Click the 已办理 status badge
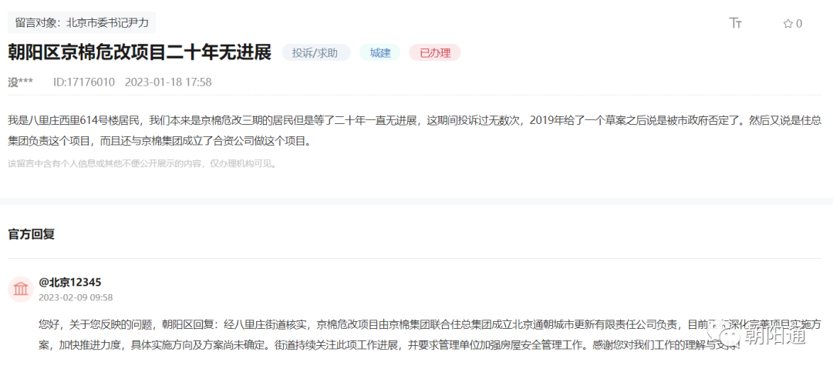 434,53
